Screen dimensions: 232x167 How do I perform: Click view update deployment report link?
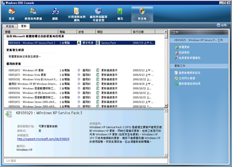tap(189, 58)
